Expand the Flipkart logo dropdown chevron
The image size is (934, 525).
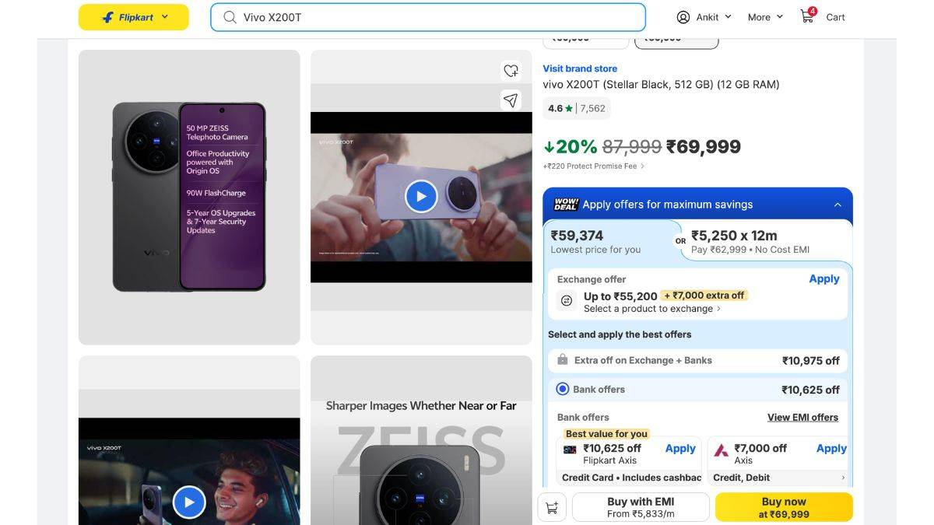coord(164,17)
